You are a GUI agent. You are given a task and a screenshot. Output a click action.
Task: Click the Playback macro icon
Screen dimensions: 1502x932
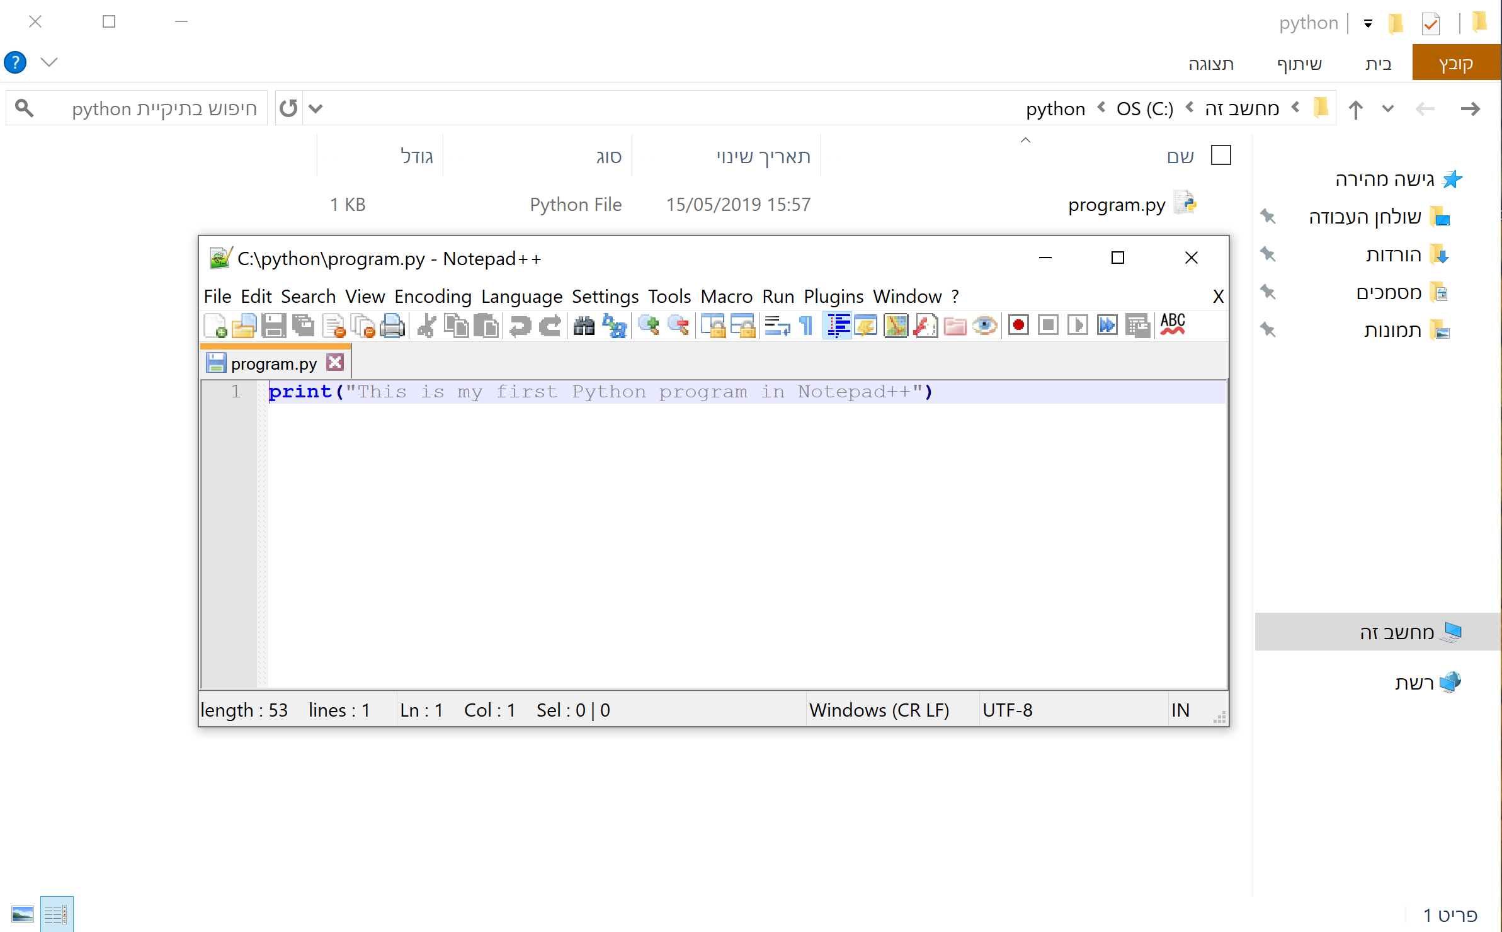(x=1078, y=326)
